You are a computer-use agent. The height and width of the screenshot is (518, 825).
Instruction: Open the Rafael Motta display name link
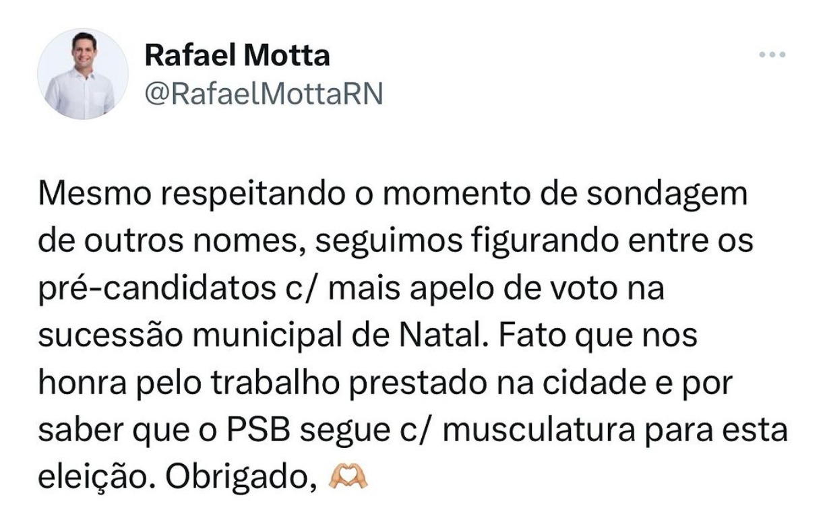[x=237, y=55]
